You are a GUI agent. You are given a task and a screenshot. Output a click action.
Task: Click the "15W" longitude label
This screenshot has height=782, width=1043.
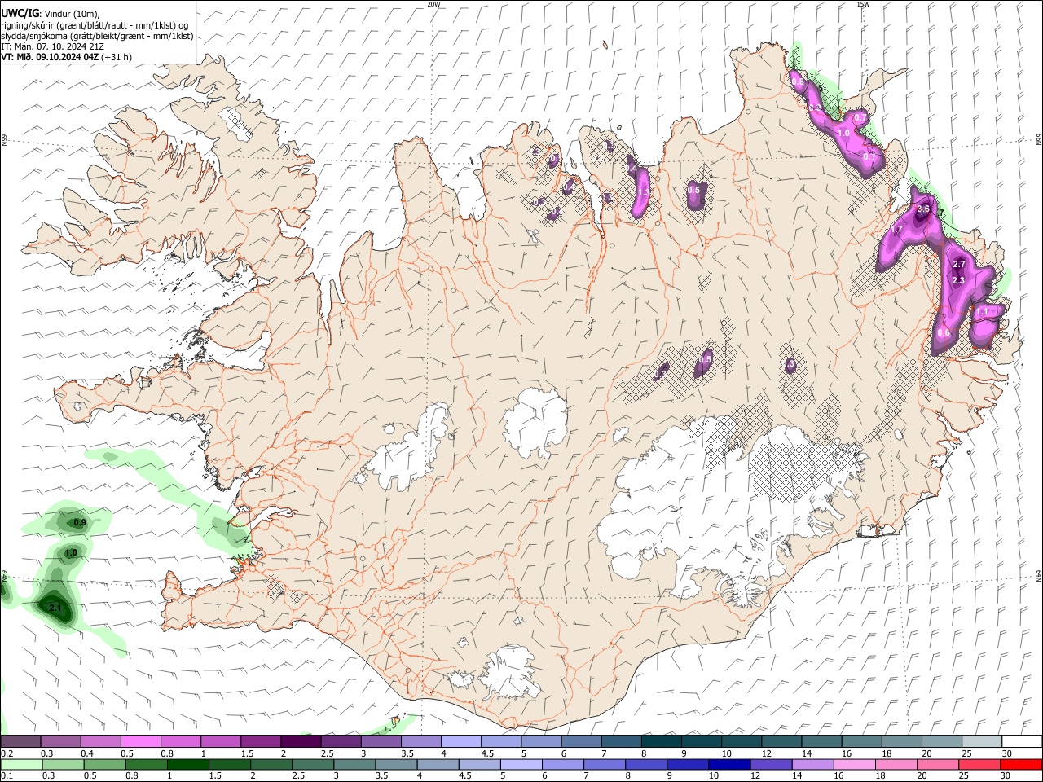pyautogui.click(x=863, y=4)
